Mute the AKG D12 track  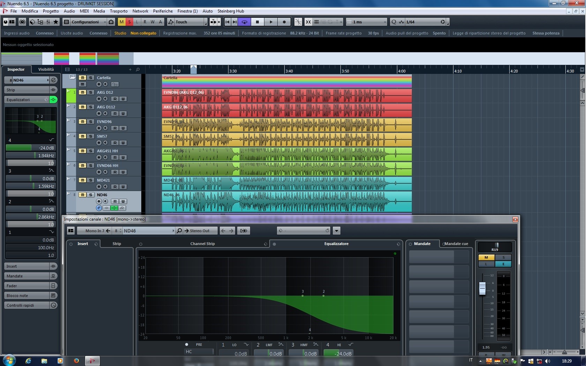tap(82, 92)
